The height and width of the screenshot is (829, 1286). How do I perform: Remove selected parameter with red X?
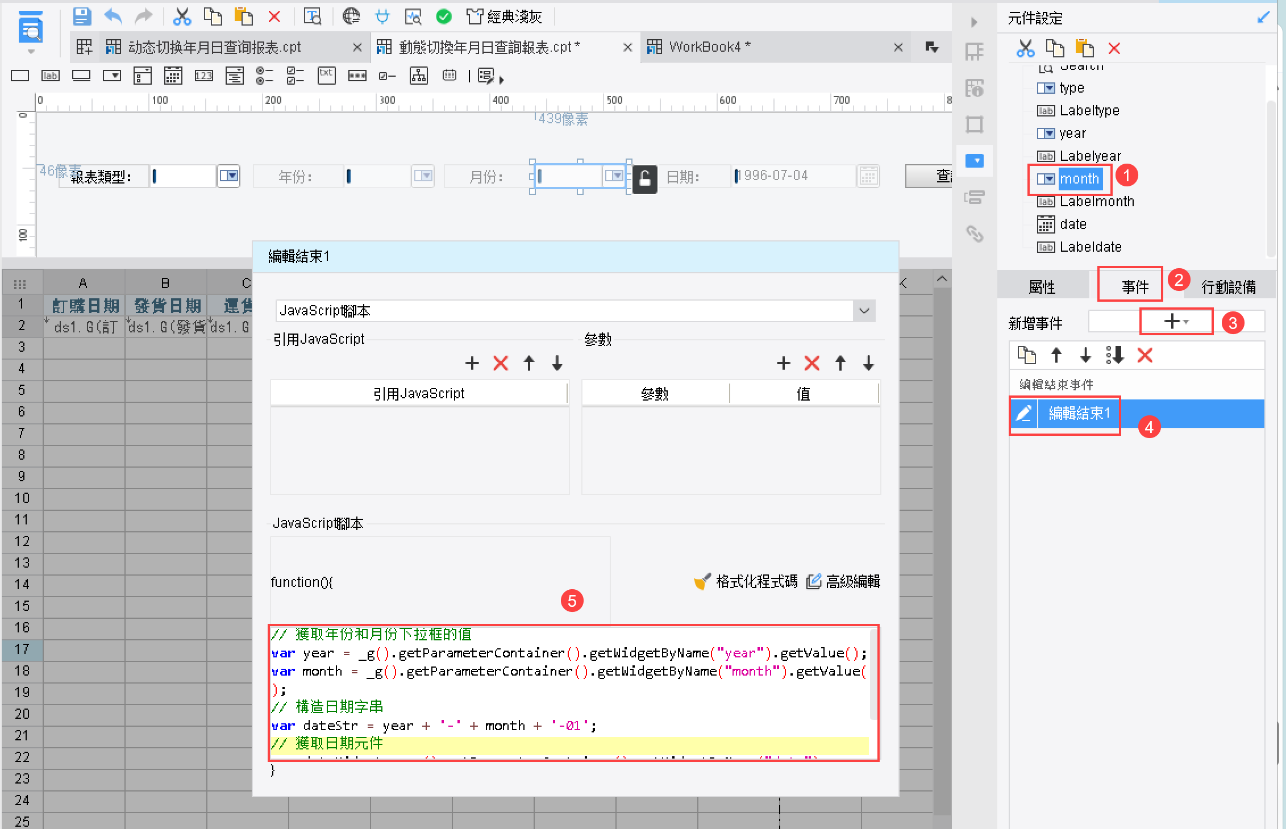(x=812, y=363)
